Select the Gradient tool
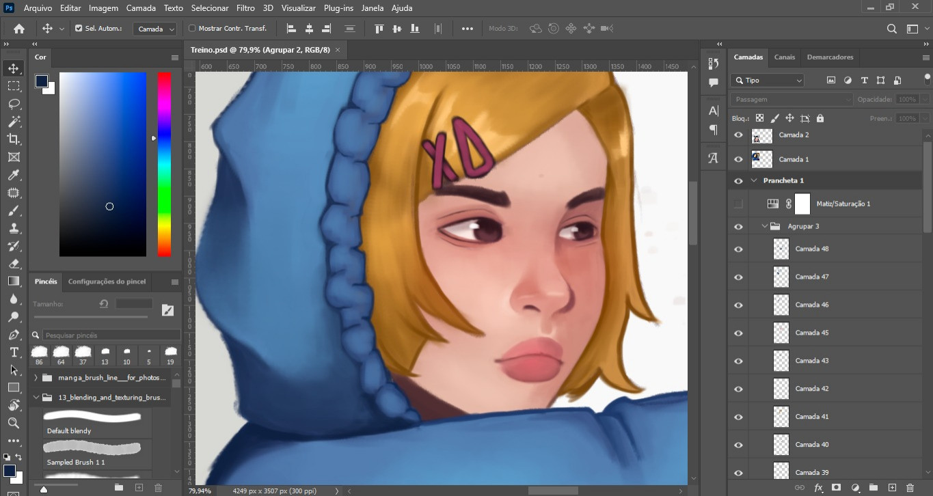Screen dimensions: 933x496 (14, 281)
